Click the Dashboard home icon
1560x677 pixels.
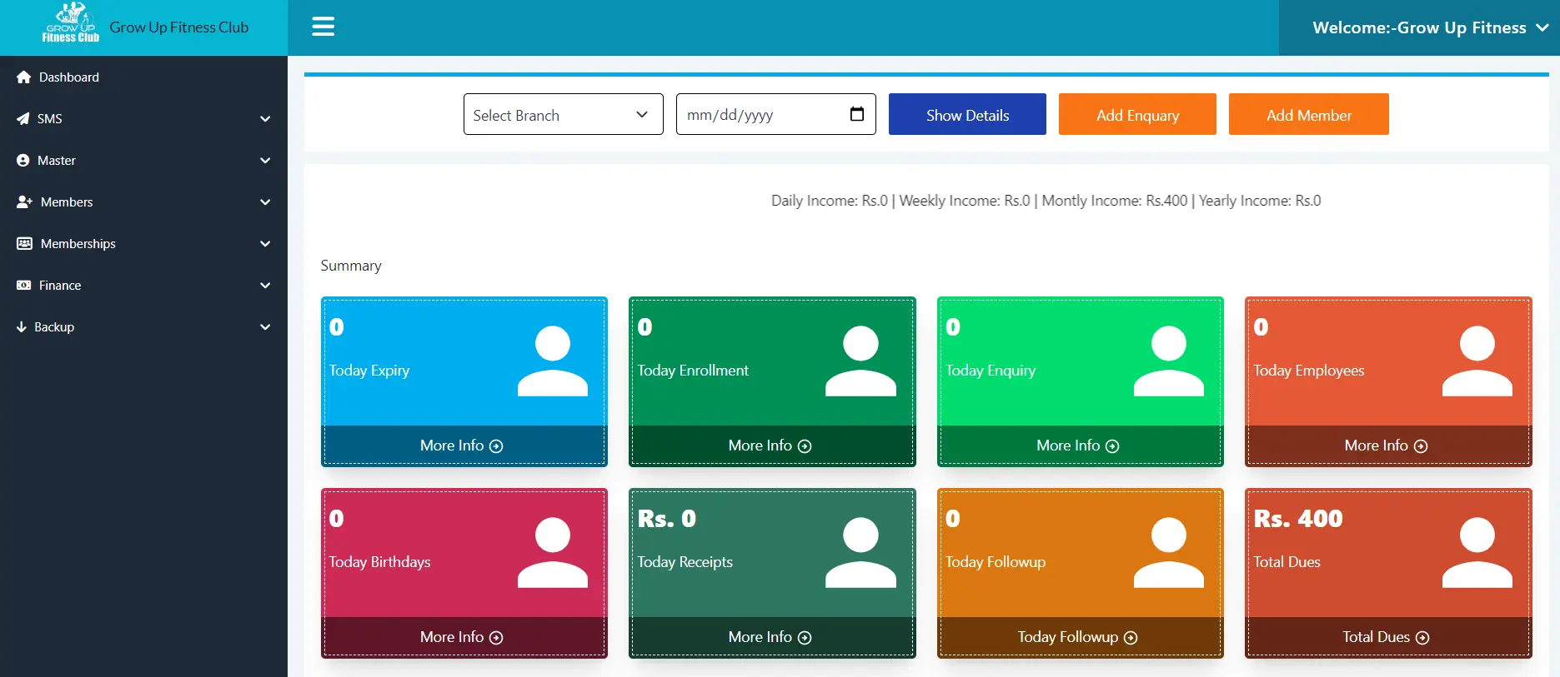click(23, 77)
